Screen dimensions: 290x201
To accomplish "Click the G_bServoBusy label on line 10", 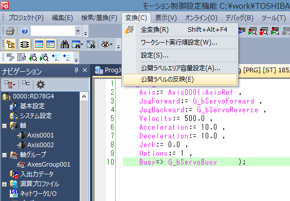I will point(192,162).
